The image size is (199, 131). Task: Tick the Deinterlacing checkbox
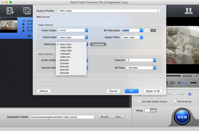(175, 101)
